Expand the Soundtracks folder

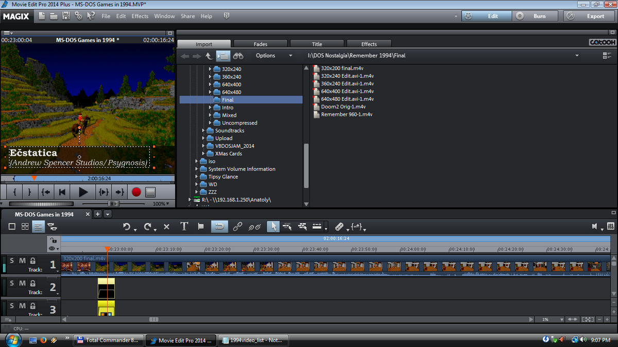(x=203, y=131)
